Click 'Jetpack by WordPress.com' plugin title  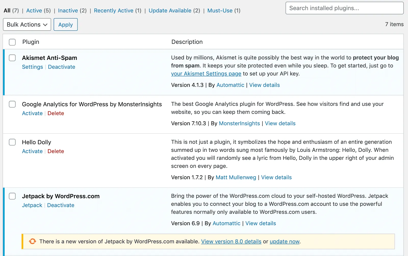click(x=61, y=196)
